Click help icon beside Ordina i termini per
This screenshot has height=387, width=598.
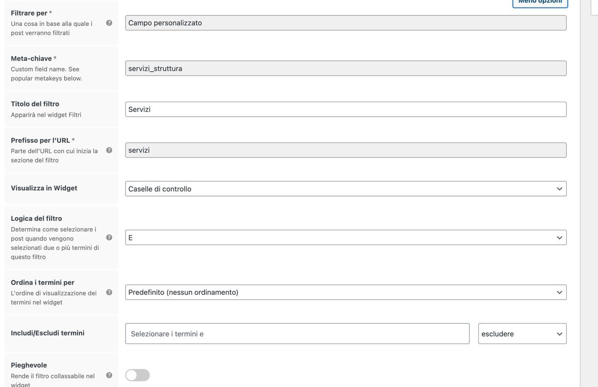click(x=109, y=292)
